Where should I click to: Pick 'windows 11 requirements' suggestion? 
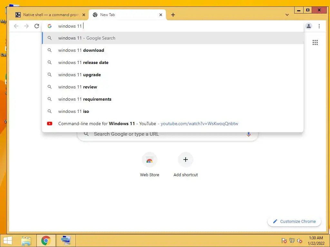pos(173,99)
